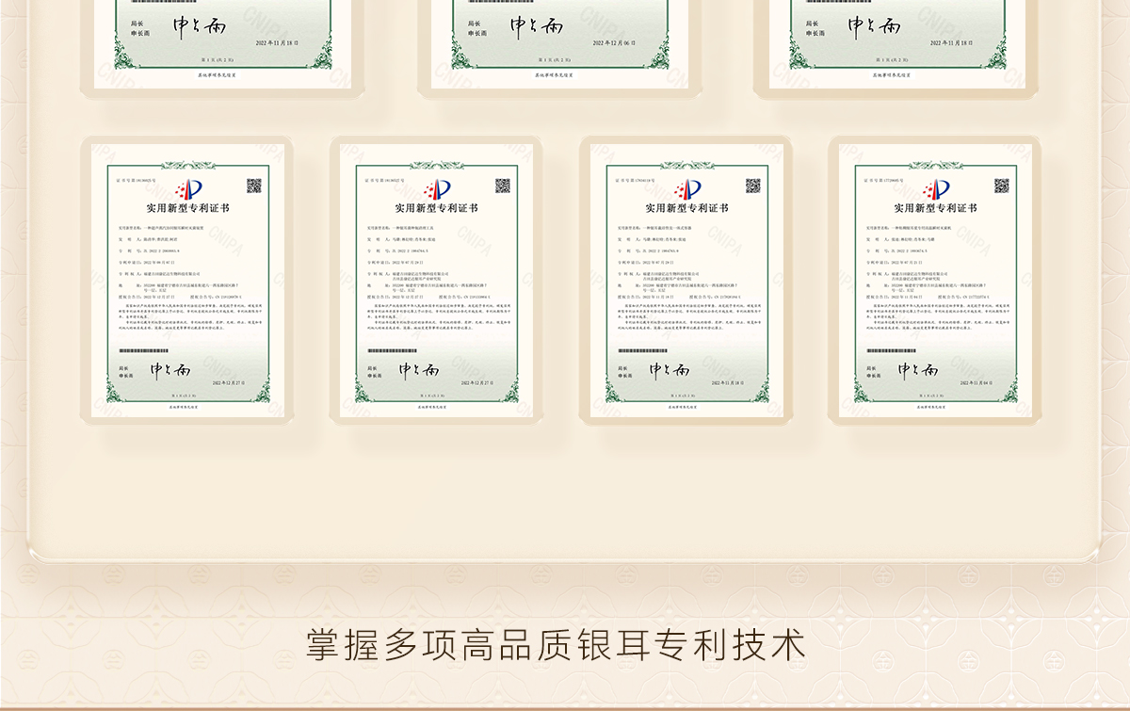Click the caption 掌握多项高品质银耳专利技术
Image resolution: width=1130 pixels, height=711 pixels.
coord(556,644)
